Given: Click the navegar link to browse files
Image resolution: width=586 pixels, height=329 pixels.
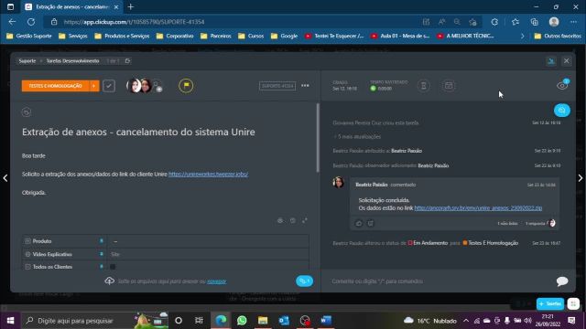Looking at the screenshot, I should point(216,281).
